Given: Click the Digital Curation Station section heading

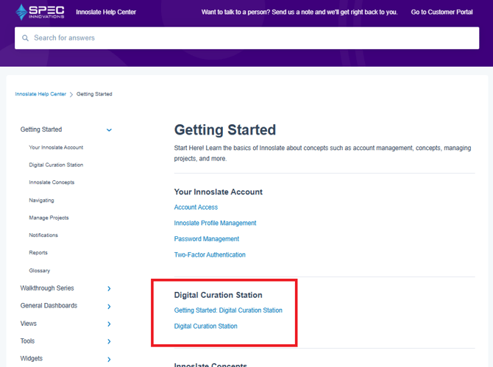Looking at the screenshot, I should tap(219, 295).
